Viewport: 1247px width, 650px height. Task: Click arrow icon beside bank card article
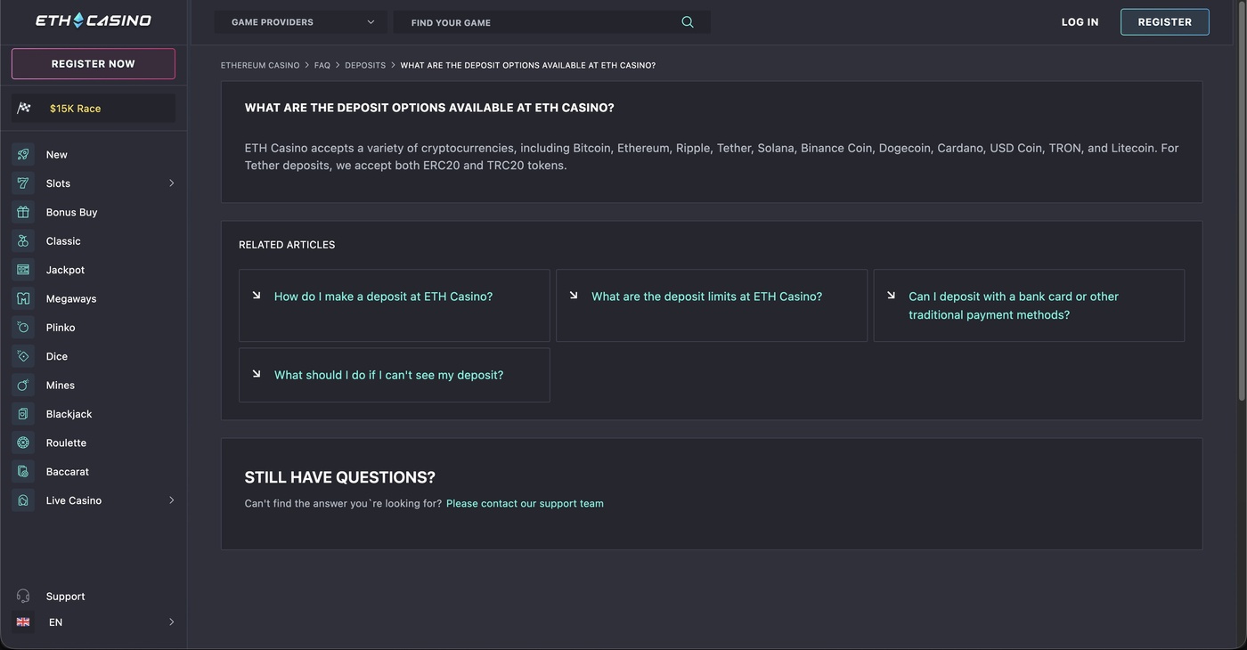[891, 295]
